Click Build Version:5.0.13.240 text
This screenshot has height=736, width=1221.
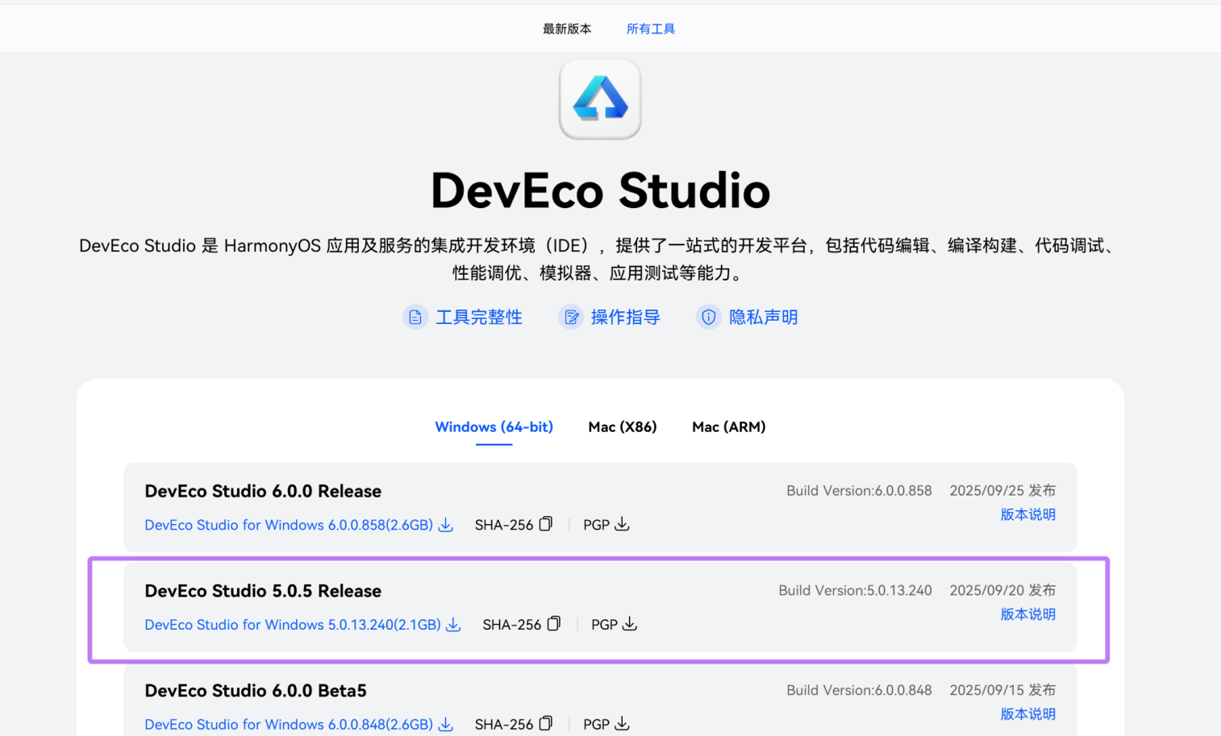pyautogui.click(x=855, y=590)
